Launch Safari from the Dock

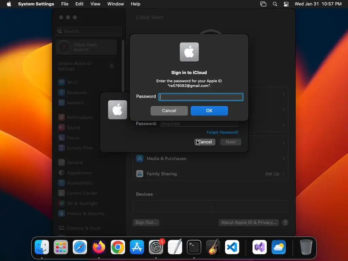point(80,247)
